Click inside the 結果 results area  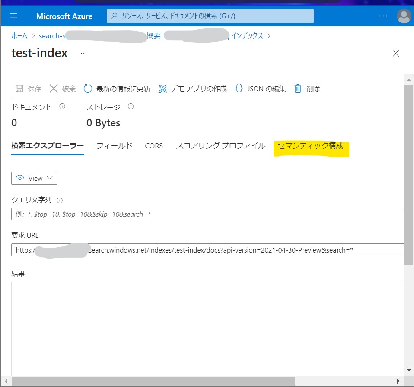tap(207, 329)
